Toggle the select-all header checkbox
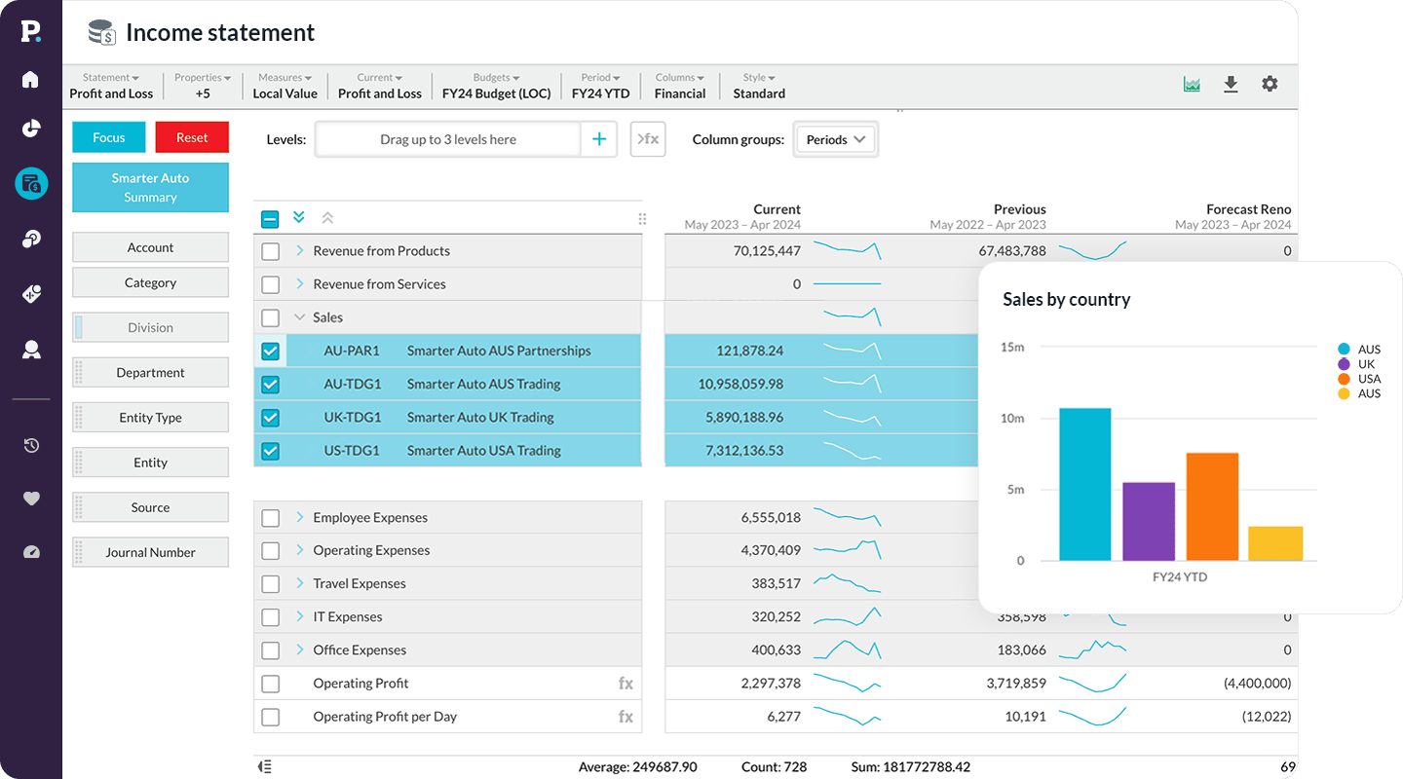1403x779 pixels. pos(270,219)
